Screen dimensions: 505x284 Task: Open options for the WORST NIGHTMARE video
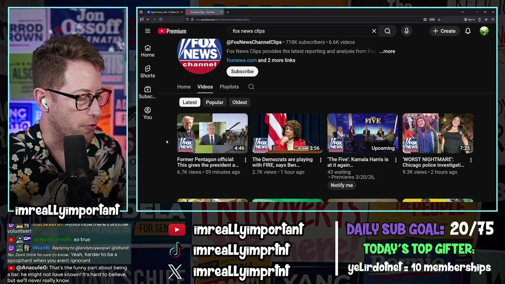coord(471,160)
